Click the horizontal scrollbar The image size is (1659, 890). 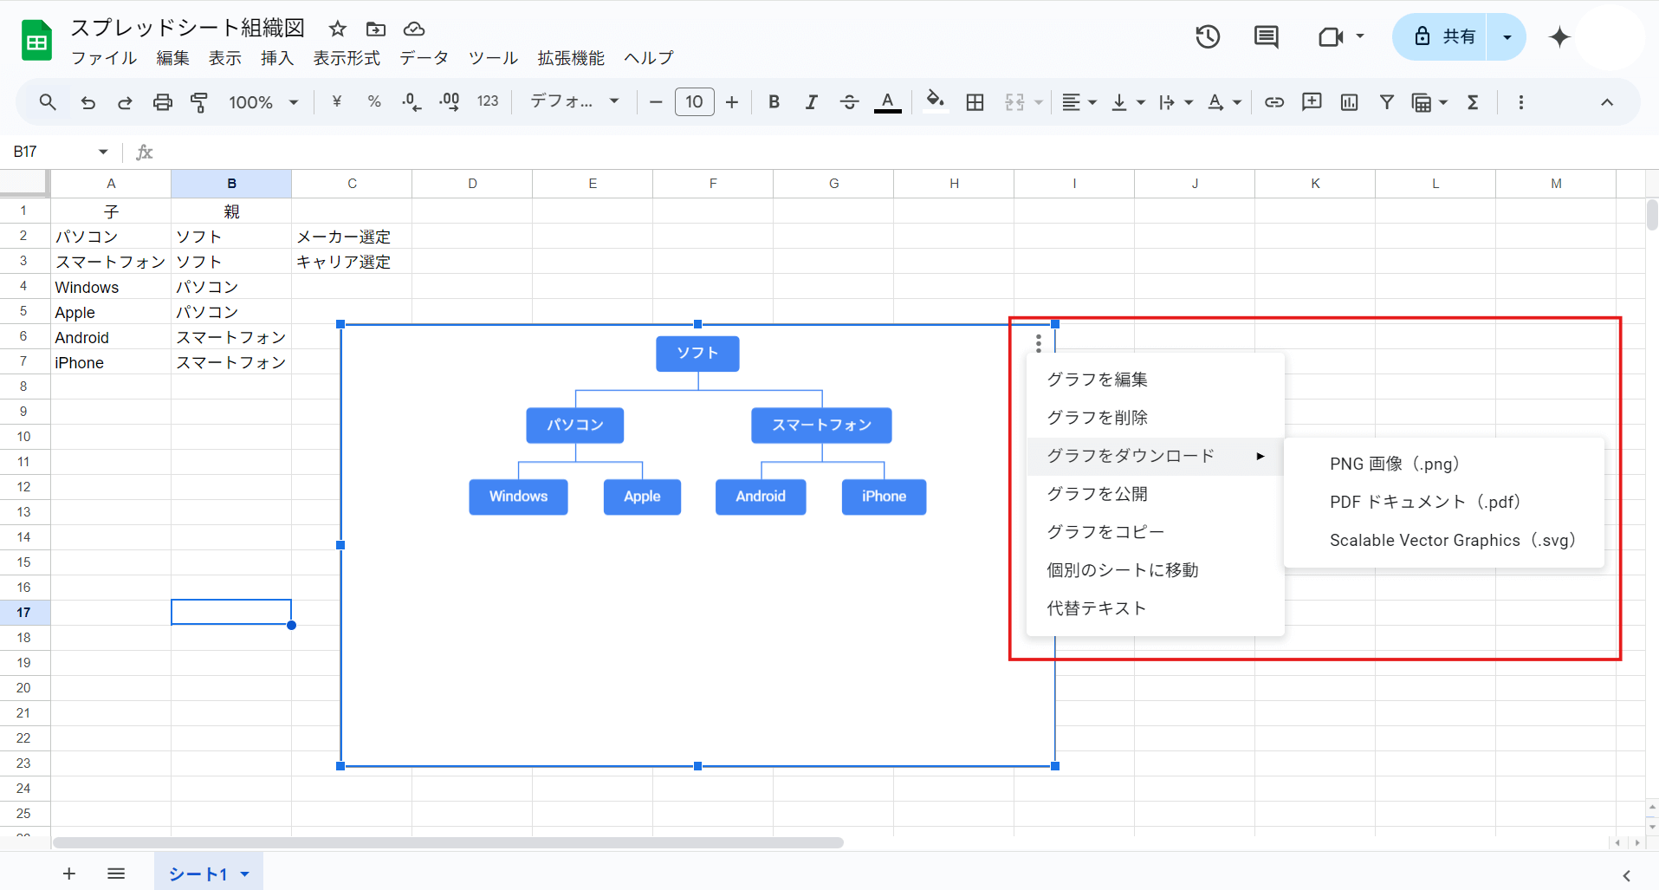[x=448, y=842]
